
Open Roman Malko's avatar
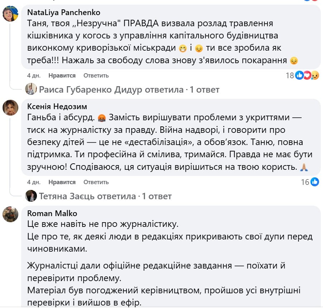(x=10, y=214)
